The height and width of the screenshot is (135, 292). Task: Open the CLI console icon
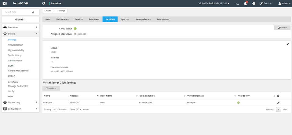pos(237,4)
